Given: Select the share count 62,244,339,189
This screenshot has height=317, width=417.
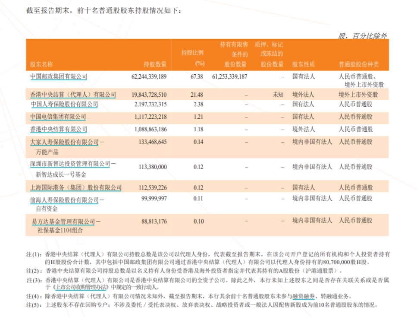Looking at the screenshot, I should (x=149, y=77).
